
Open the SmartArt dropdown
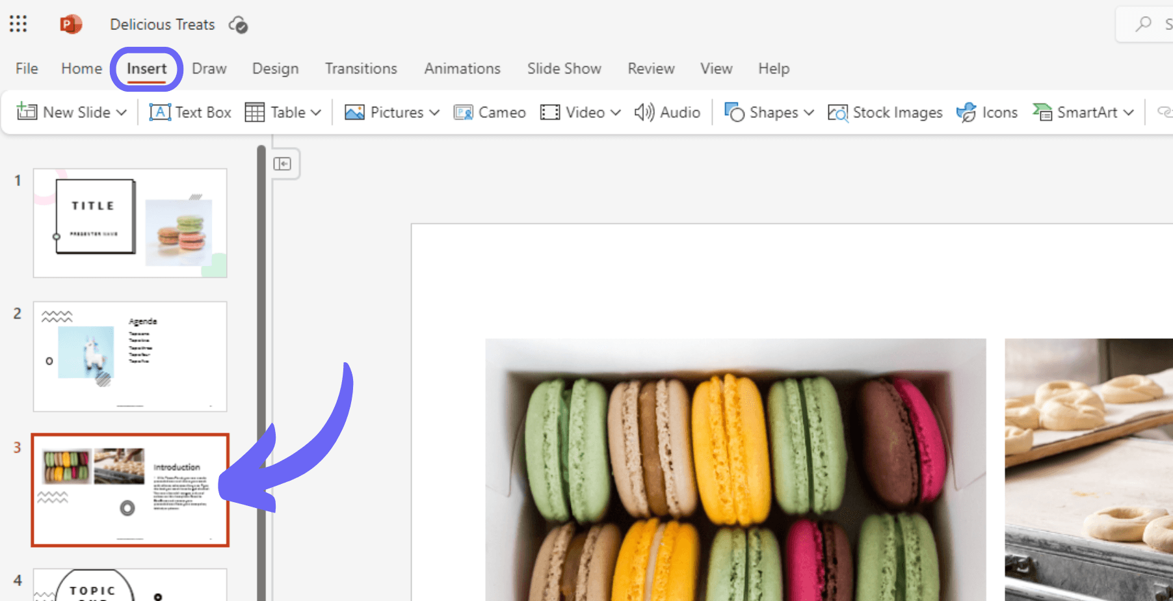tap(1128, 113)
